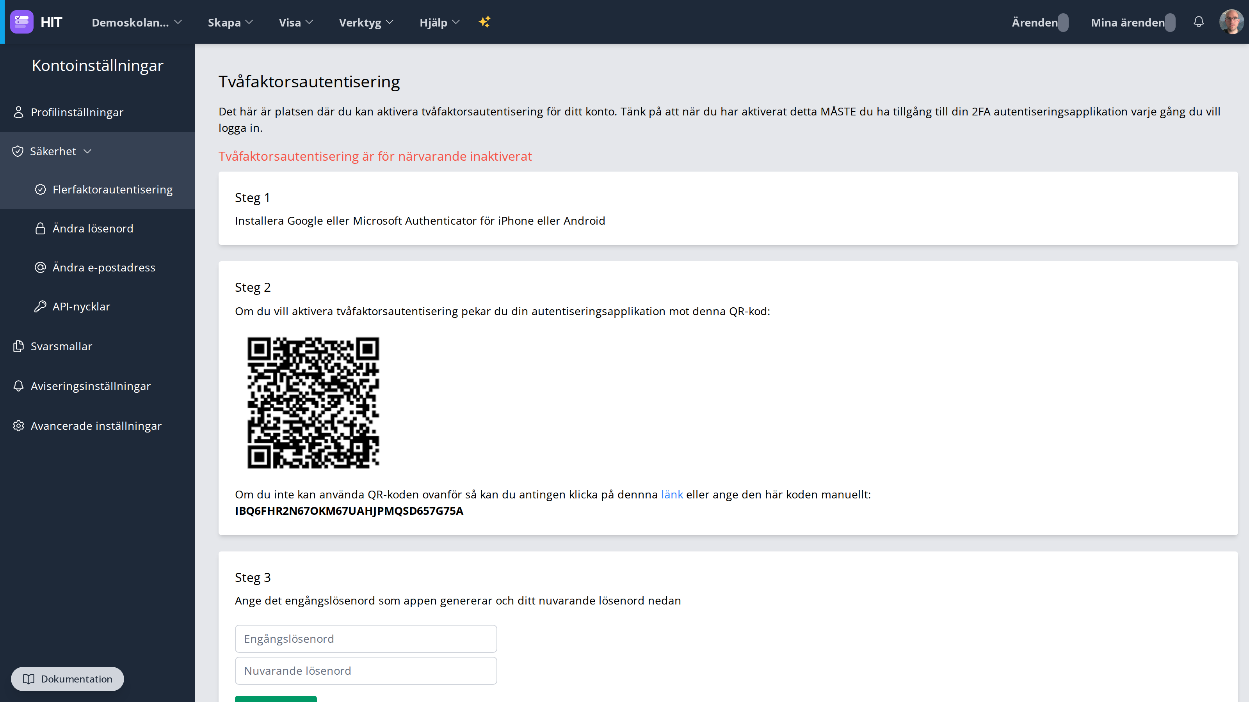Click the Dokumentation book icon

tap(29, 679)
